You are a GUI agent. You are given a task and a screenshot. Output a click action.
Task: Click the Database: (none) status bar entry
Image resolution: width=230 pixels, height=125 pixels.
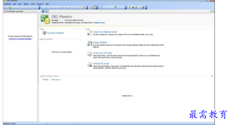[x=9, y=124]
